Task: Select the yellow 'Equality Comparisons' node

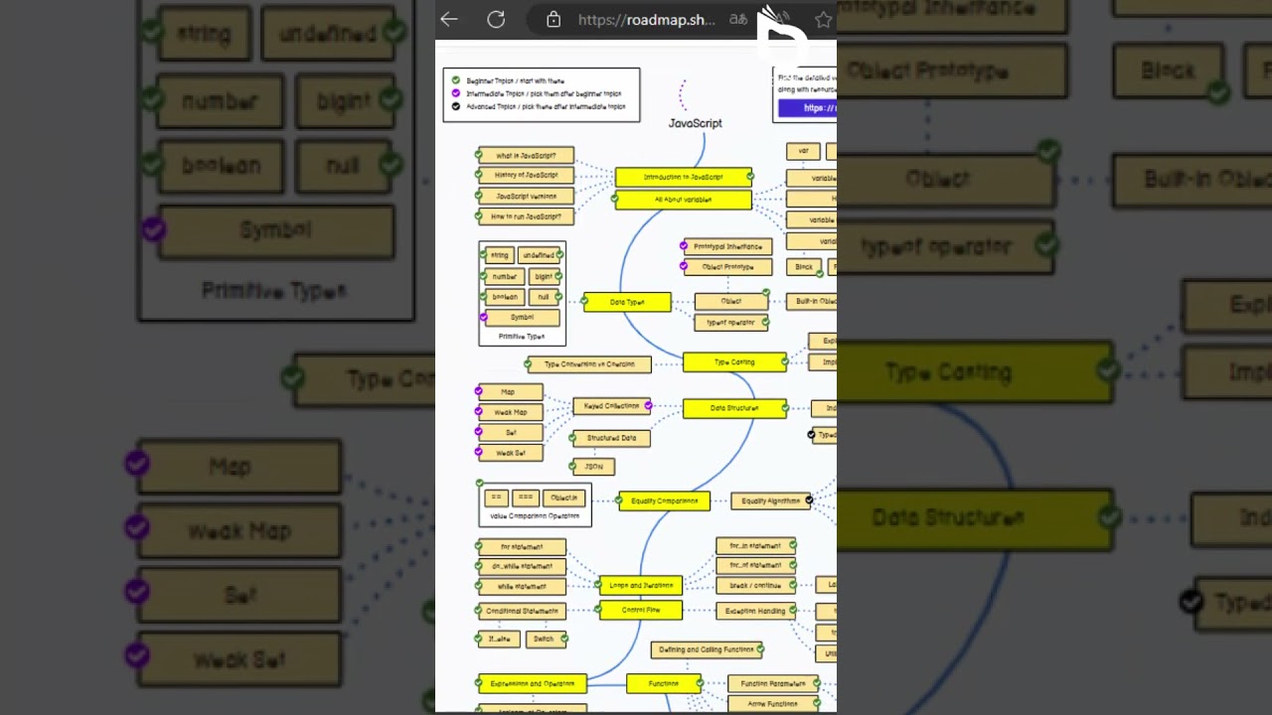Action: (x=664, y=501)
